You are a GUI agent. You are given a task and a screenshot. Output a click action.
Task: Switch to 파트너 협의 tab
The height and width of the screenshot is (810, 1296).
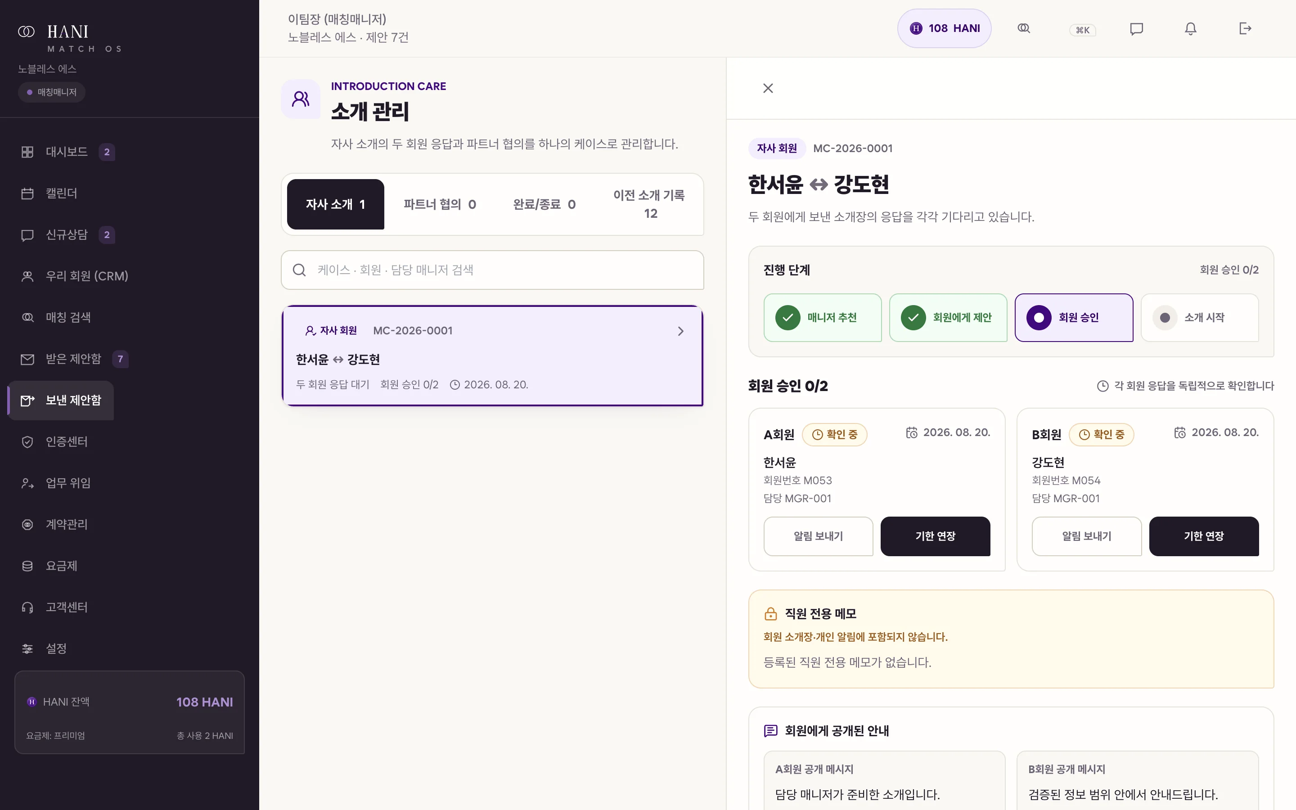coord(440,204)
